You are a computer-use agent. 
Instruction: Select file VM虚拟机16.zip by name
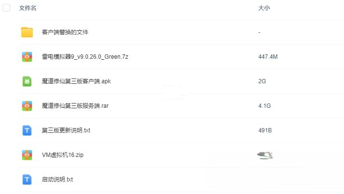[63, 155]
